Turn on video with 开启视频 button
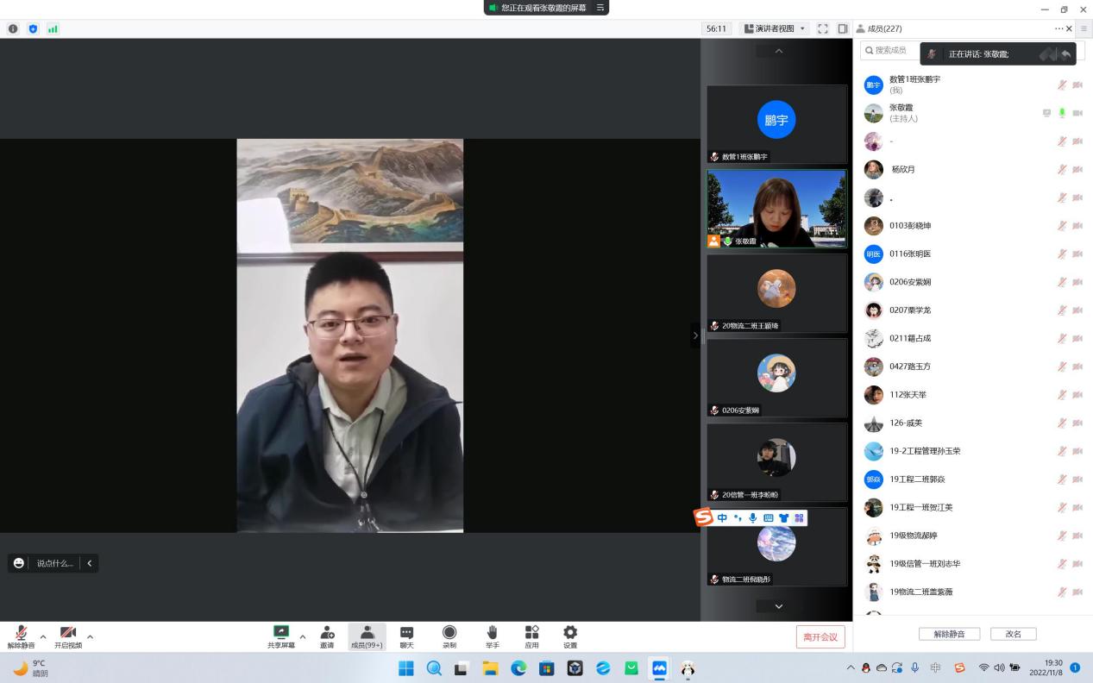Screen dimensions: 1093x683 point(68,636)
